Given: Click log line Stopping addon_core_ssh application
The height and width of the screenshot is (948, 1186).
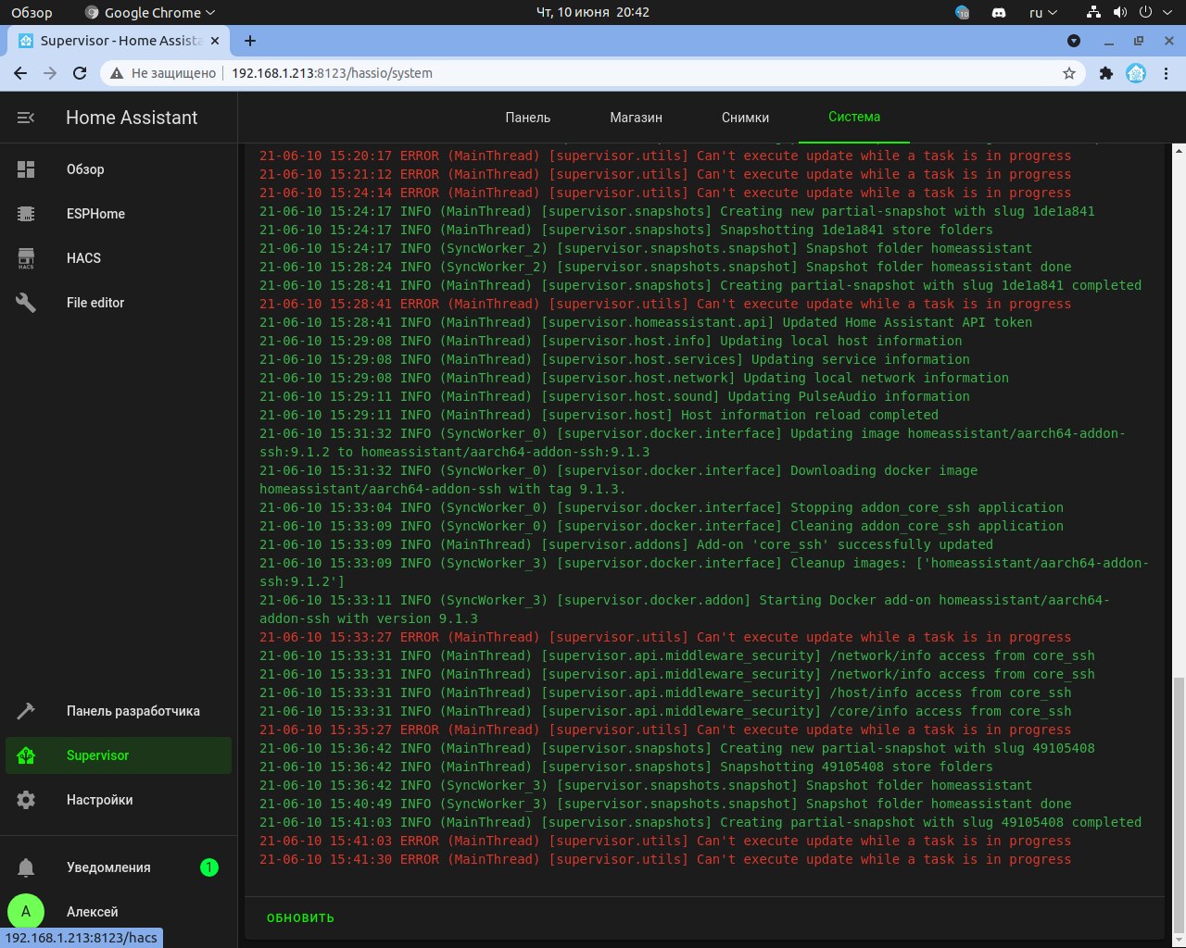Looking at the screenshot, I should [x=662, y=507].
